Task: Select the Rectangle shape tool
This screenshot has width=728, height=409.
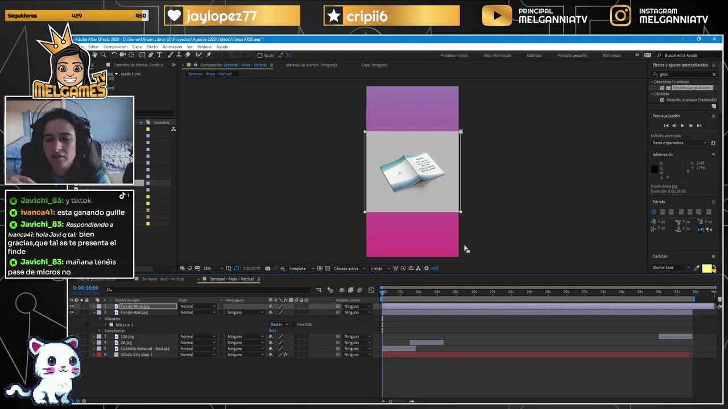Action: (x=142, y=55)
